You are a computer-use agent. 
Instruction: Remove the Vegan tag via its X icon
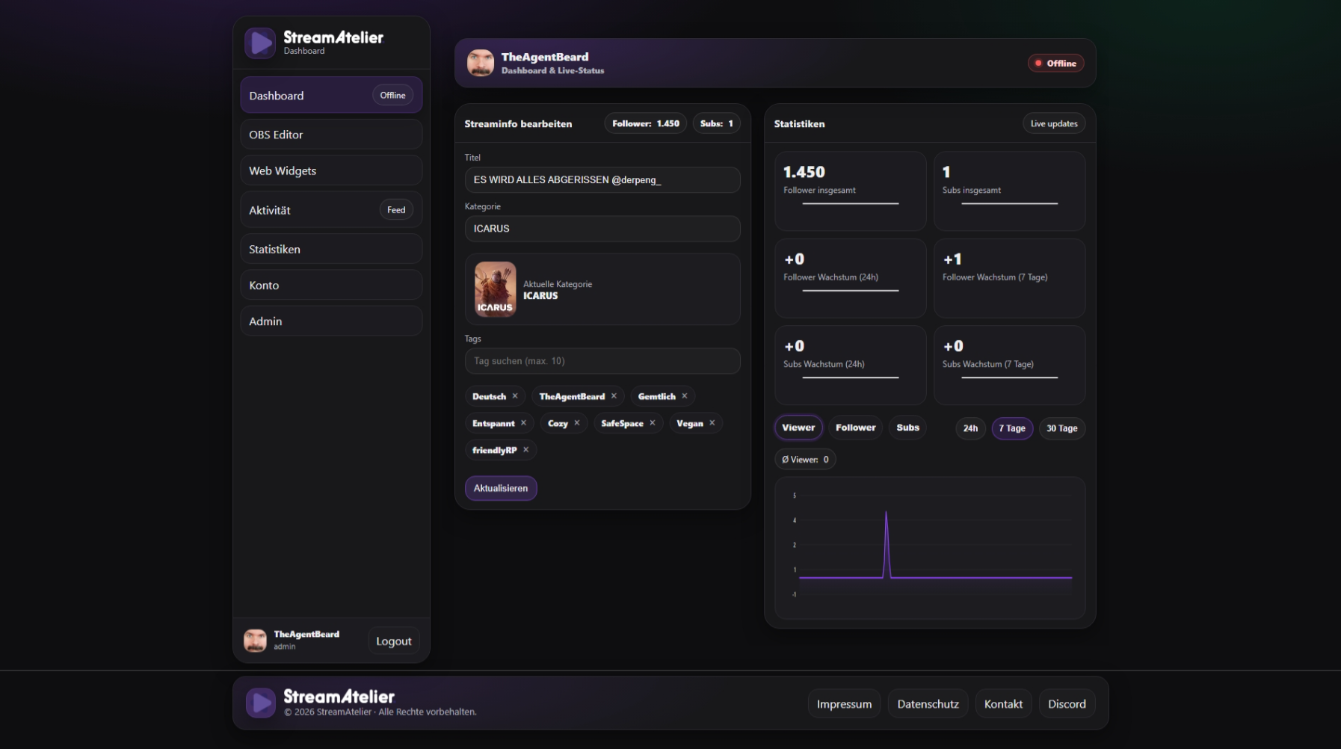pyautogui.click(x=713, y=422)
